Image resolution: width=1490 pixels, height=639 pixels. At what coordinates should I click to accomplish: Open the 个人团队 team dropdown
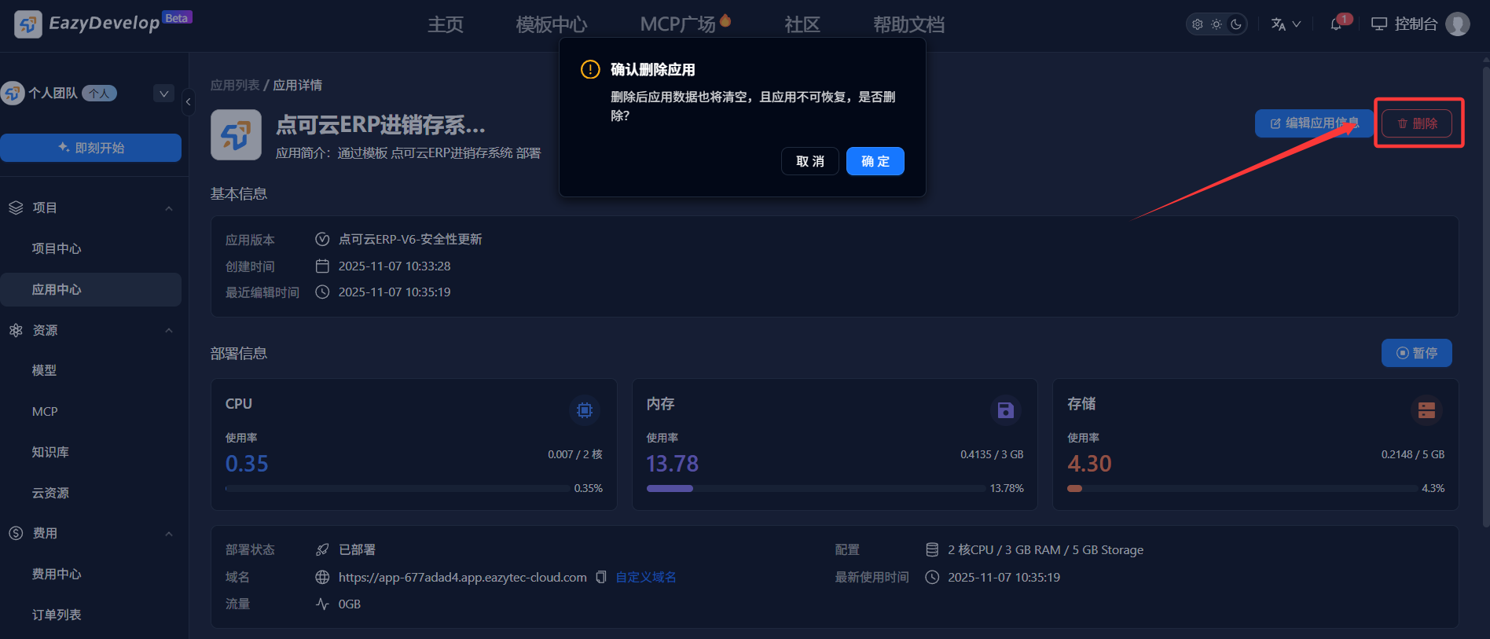[x=163, y=94]
